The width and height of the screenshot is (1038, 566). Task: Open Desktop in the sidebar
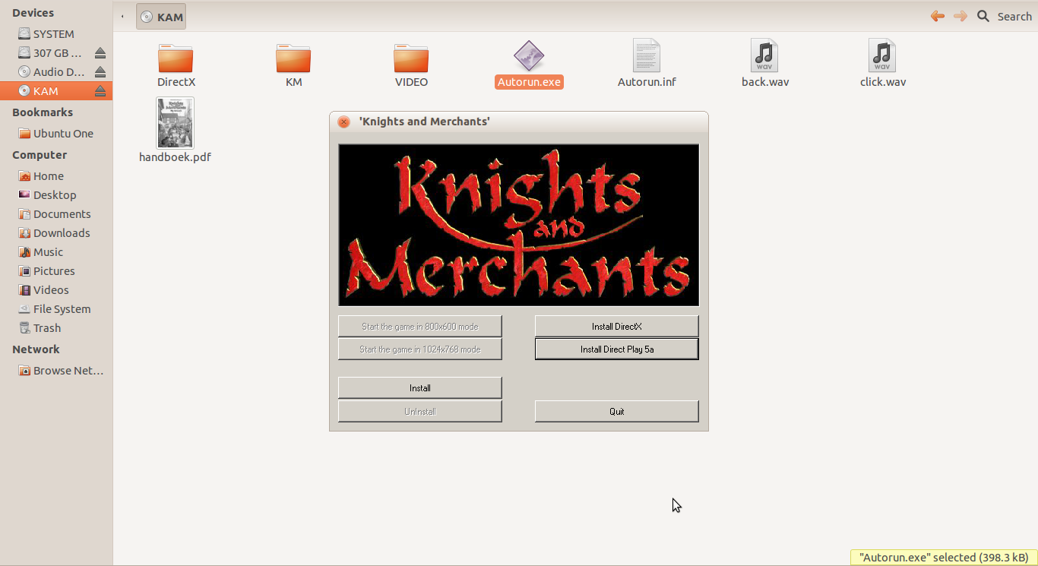56,195
